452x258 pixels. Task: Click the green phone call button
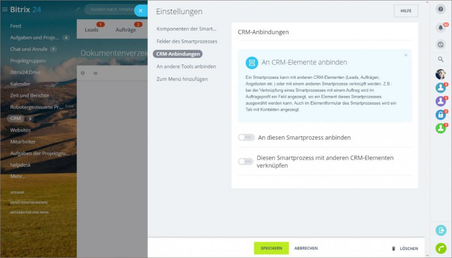tap(441, 248)
